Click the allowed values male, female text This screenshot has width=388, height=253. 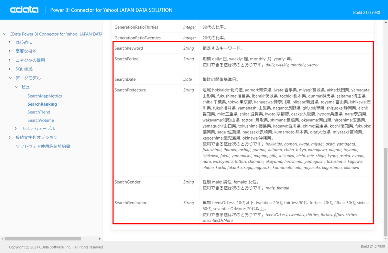click(277, 188)
